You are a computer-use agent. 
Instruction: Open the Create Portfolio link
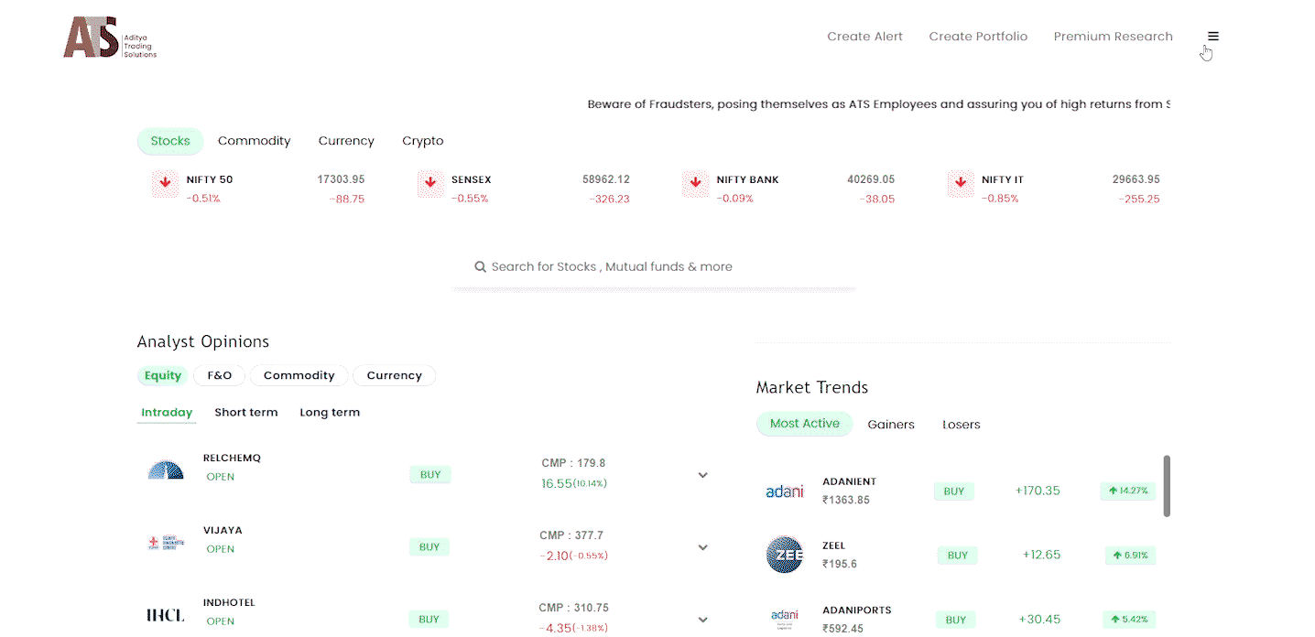(x=978, y=37)
